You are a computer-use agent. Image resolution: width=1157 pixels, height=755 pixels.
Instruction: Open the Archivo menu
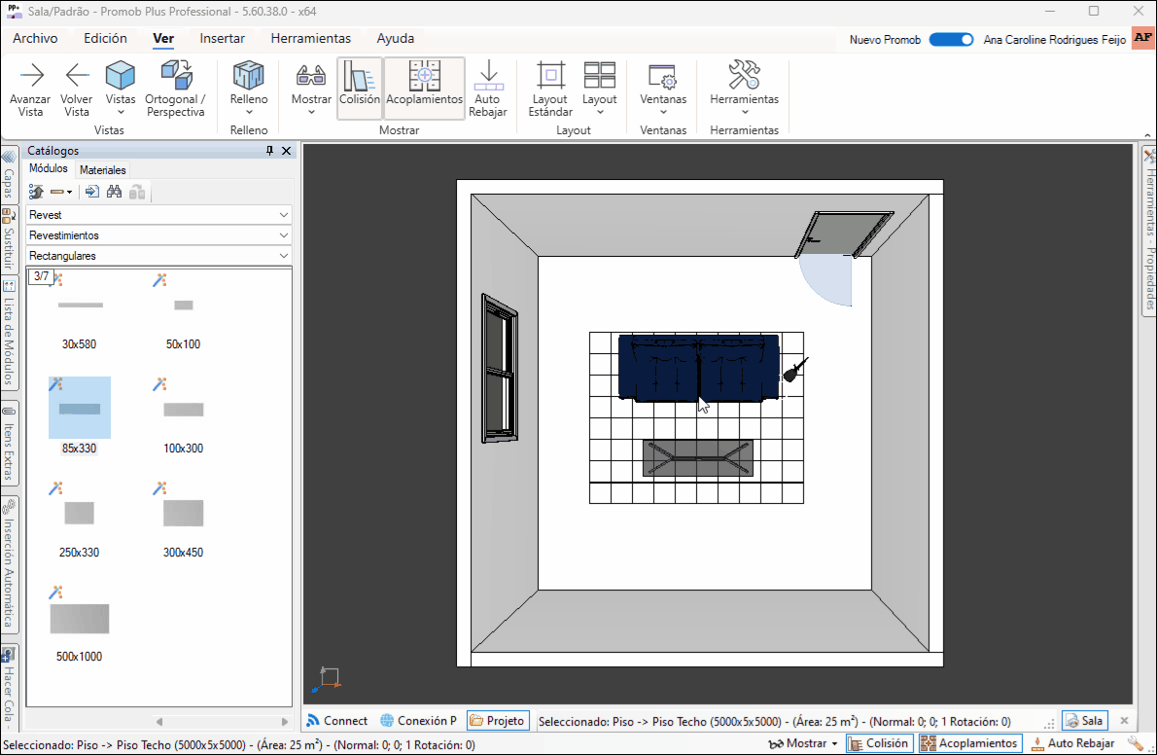(x=35, y=38)
